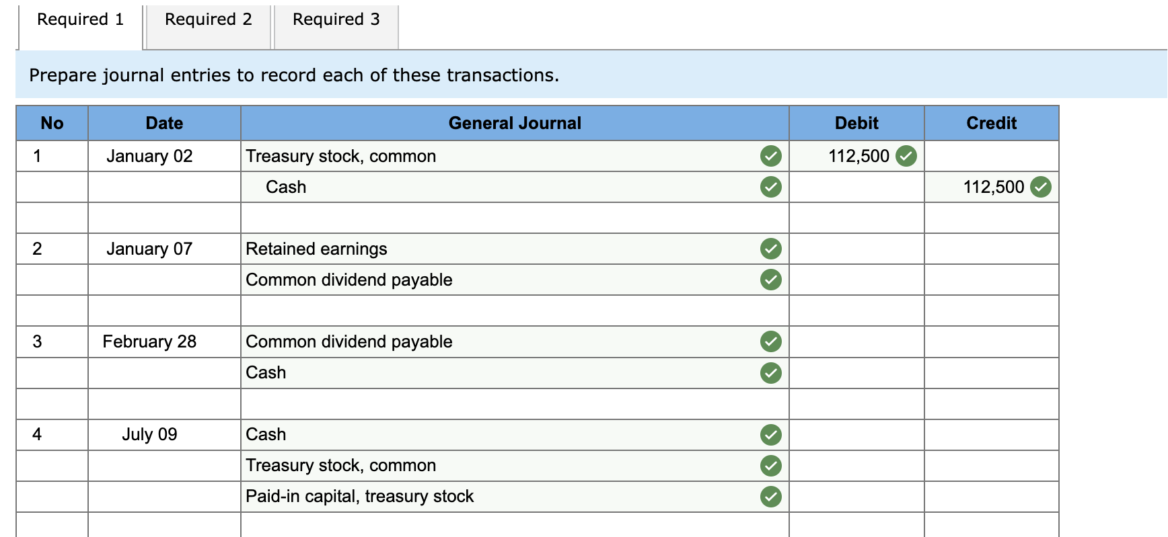Click the General Journal column header
Viewport: 1168px width, 537px height.
[515, 123]
